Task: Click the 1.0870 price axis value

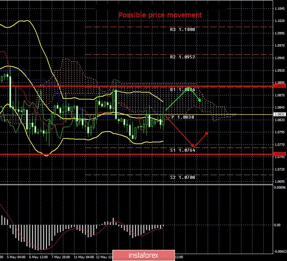Action: [x=280, y=95]
